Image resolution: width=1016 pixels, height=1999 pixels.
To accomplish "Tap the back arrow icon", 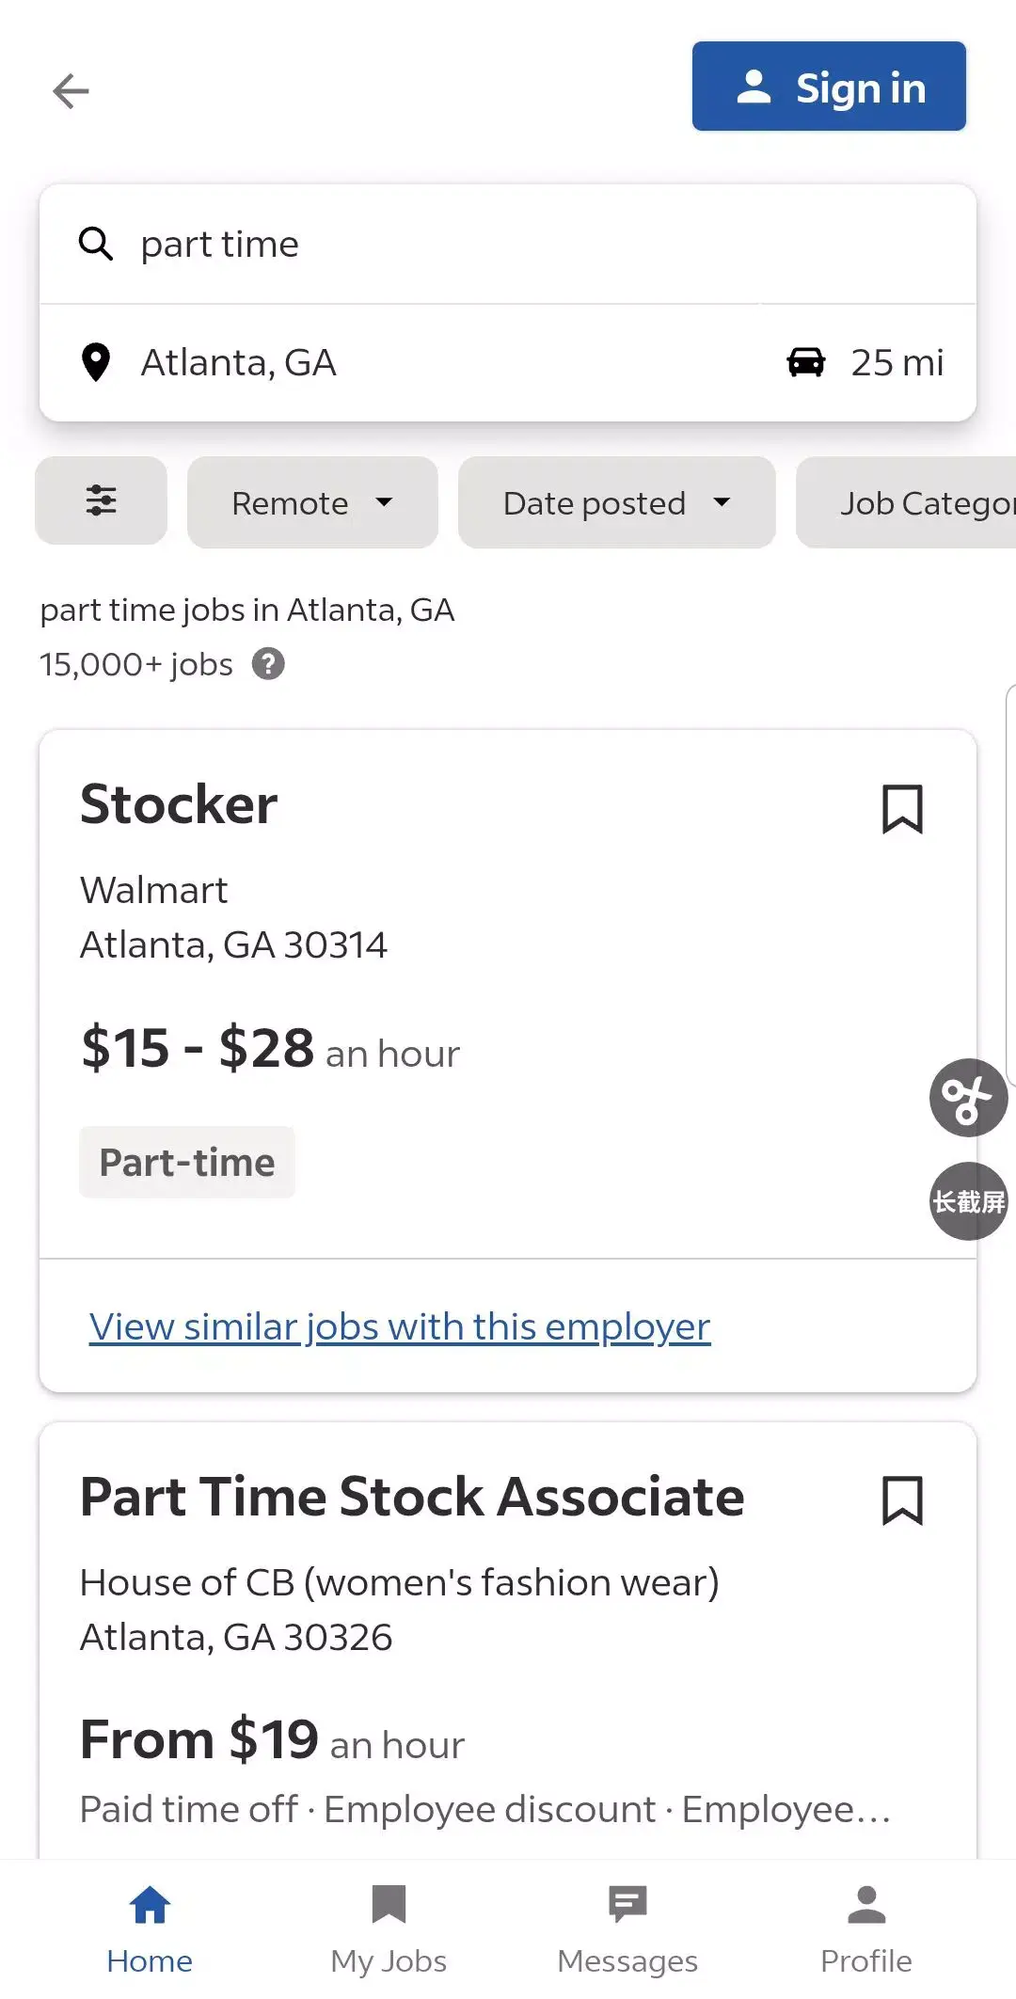I will coord(71,91).
